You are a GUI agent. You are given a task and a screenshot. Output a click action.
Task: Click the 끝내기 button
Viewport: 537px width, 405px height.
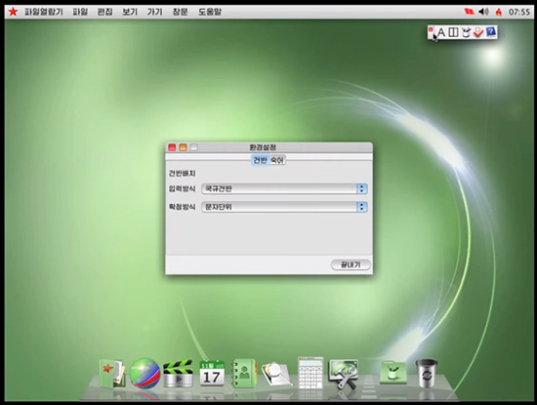[351, 264]
